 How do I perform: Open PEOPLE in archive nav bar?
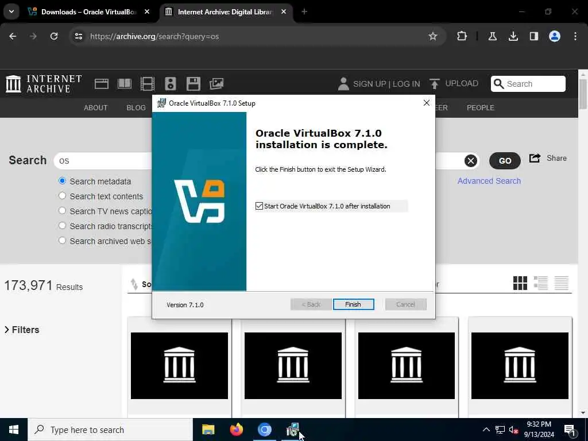pos(481,107)
